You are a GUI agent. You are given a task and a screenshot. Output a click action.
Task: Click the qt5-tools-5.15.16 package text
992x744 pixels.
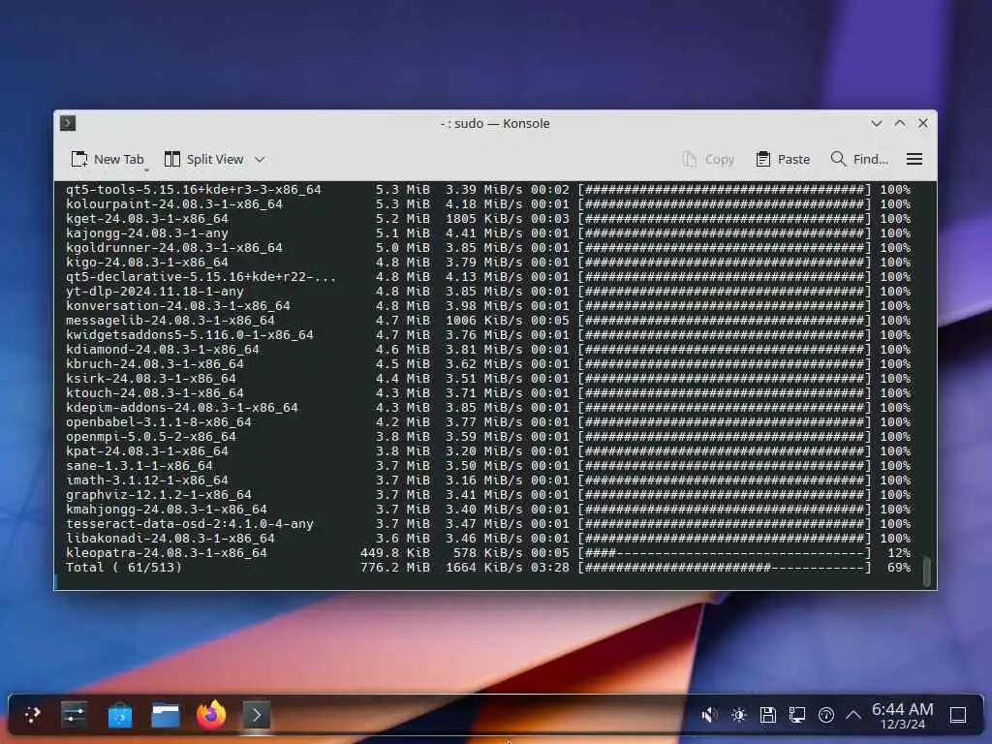[194, 189]
